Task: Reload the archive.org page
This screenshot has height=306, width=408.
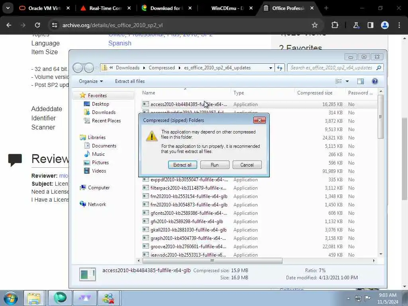Action: 37,25
